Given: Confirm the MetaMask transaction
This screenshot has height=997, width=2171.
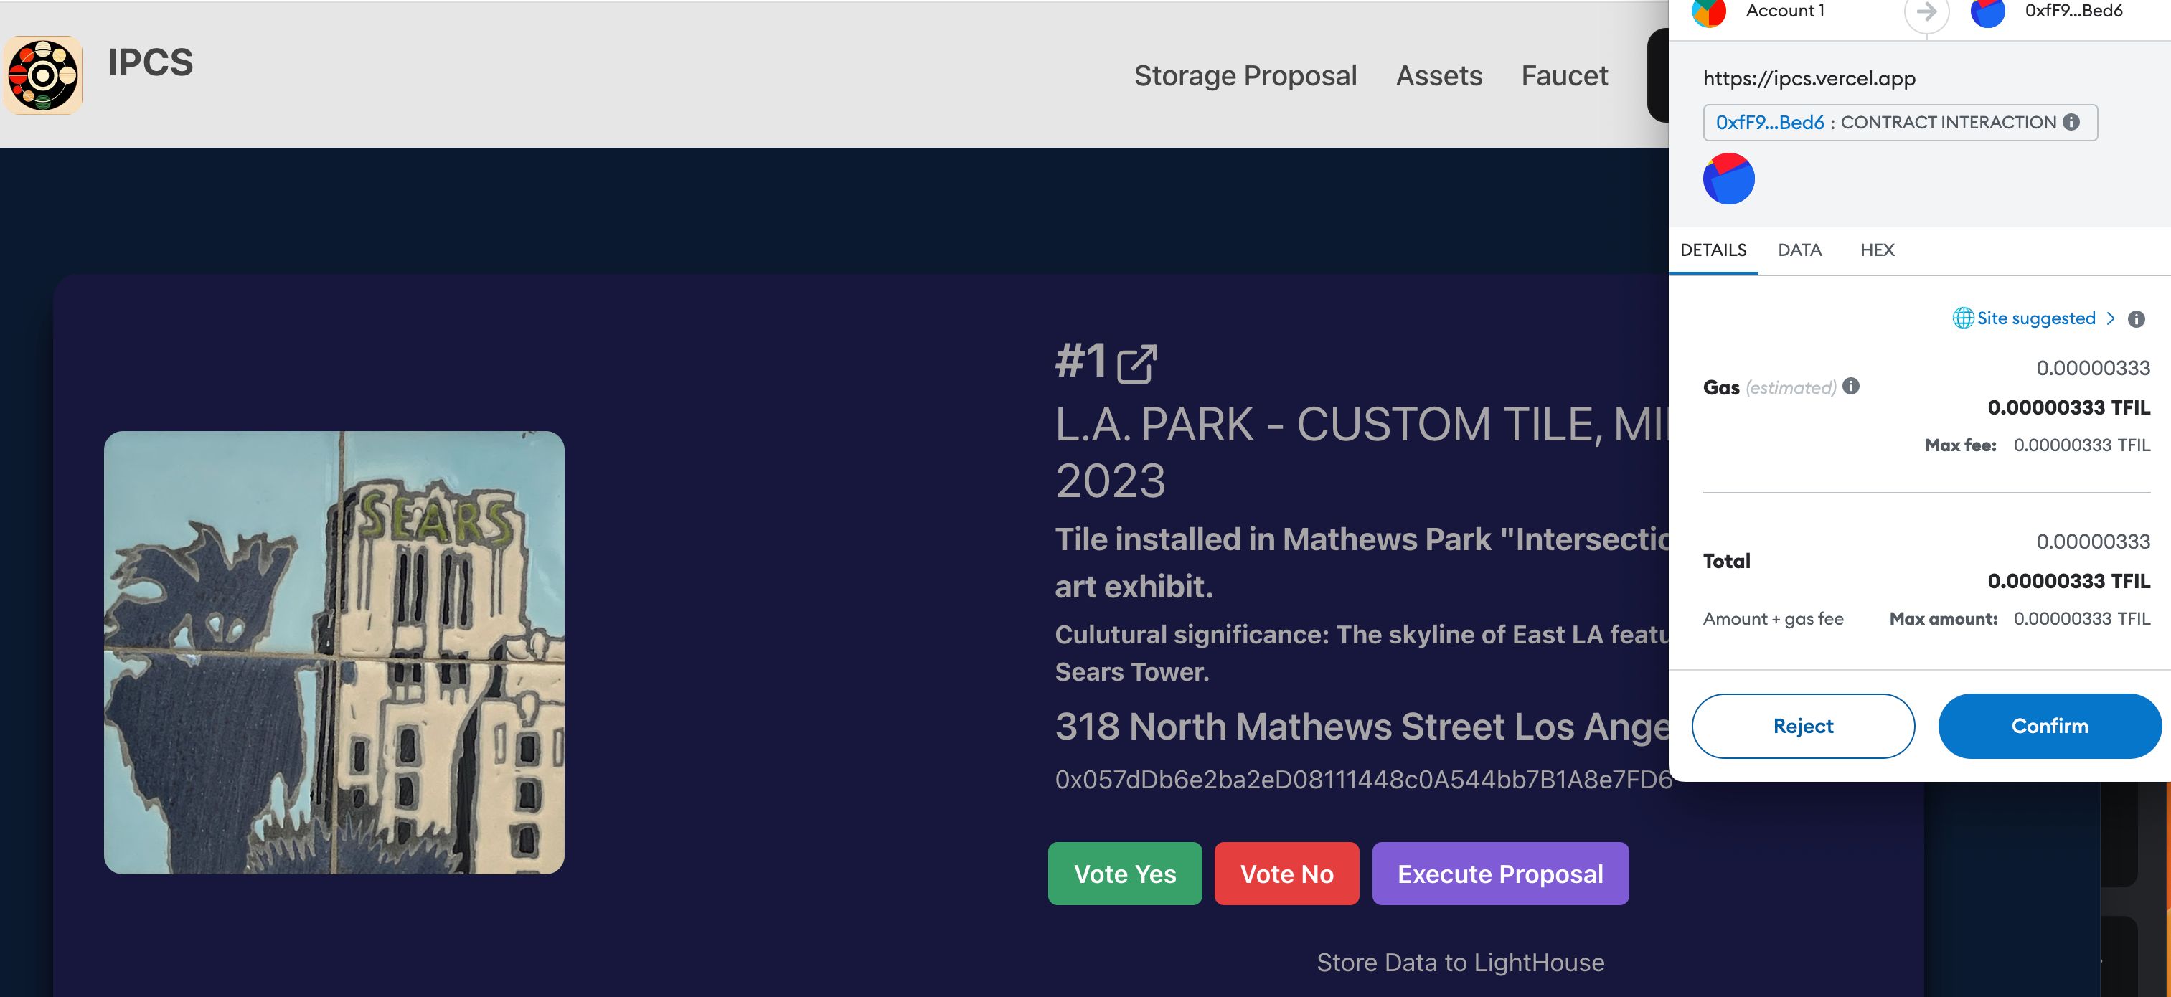Looking at the screenshot, I should 2050,727.
